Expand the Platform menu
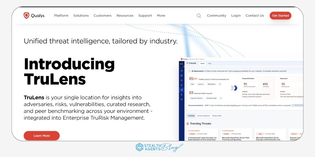Image resolution: width=315 pixels, height=157 pixels. click(x=61, y=15)
